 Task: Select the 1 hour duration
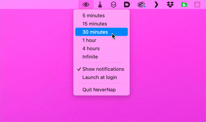coord(101,40)
